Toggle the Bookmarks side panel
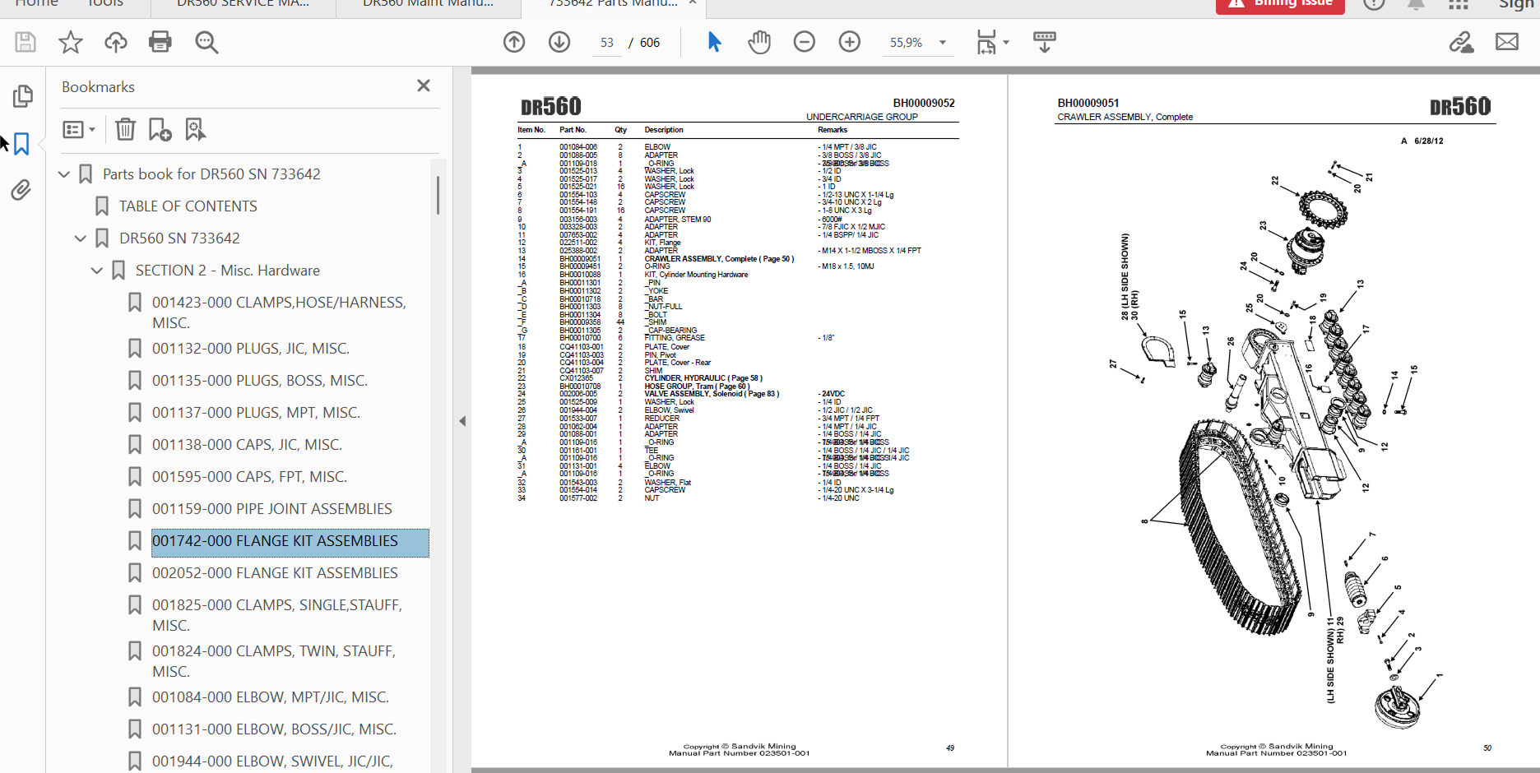 coord(22,144)
